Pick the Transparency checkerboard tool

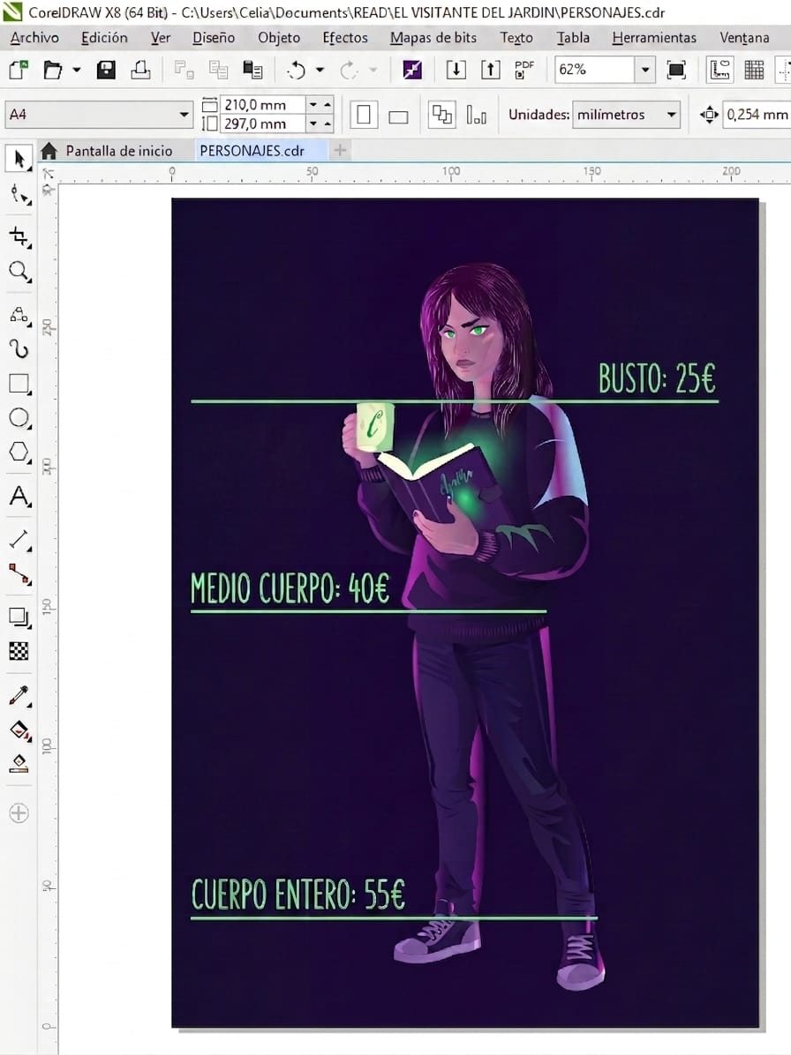coord(19,651)
